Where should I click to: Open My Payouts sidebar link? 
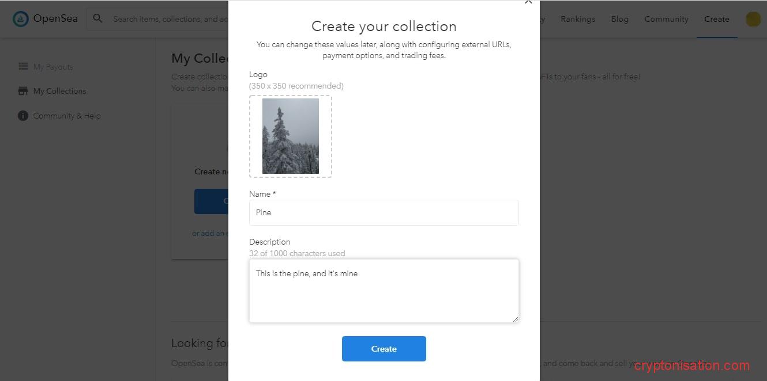pyautogui.click(x=53, y=67)
